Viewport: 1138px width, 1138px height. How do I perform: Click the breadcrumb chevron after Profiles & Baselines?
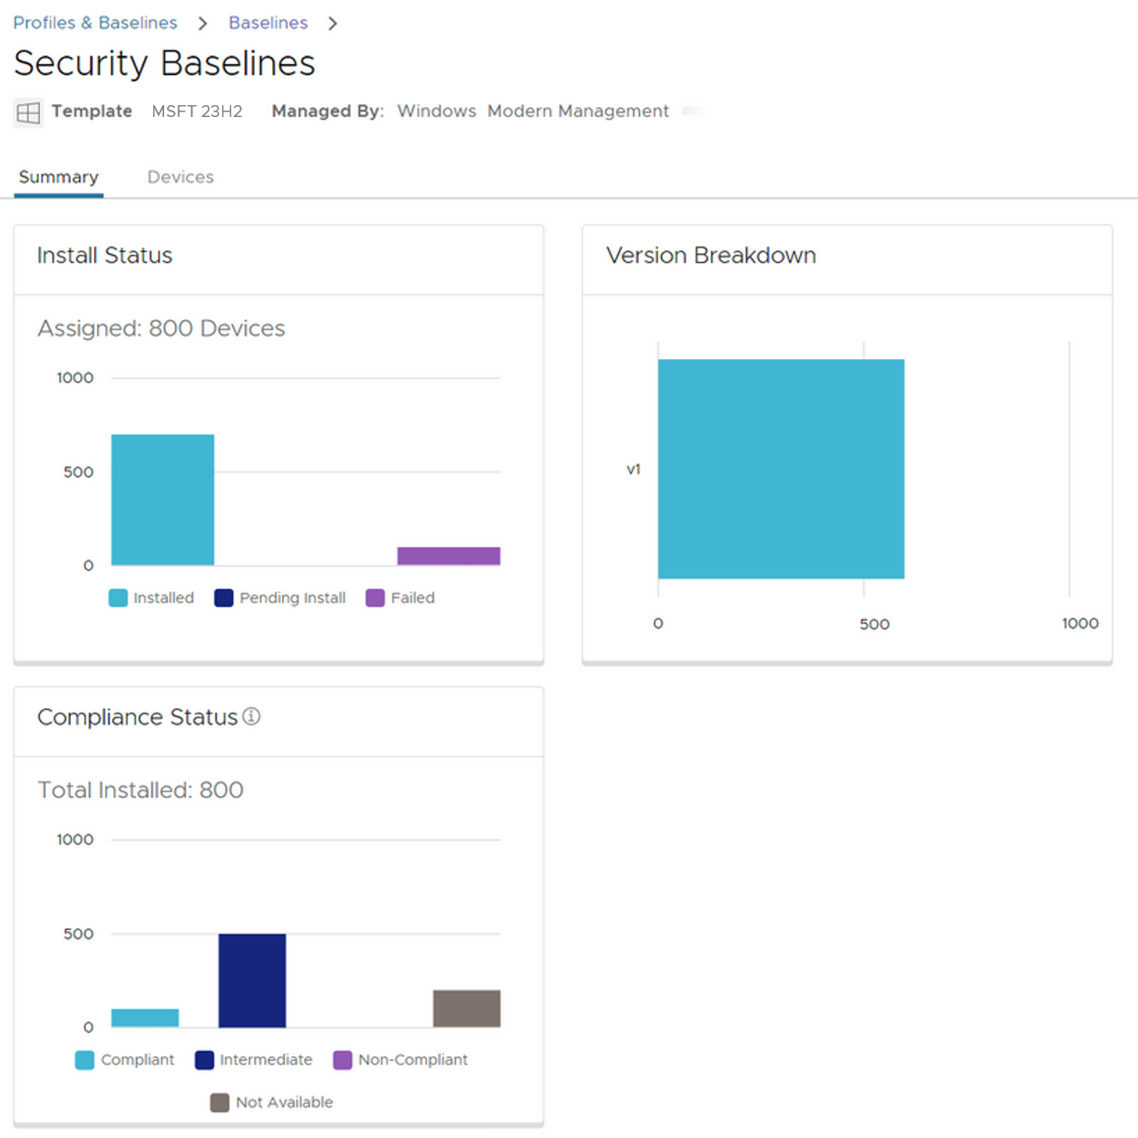(x=201, y=22)
